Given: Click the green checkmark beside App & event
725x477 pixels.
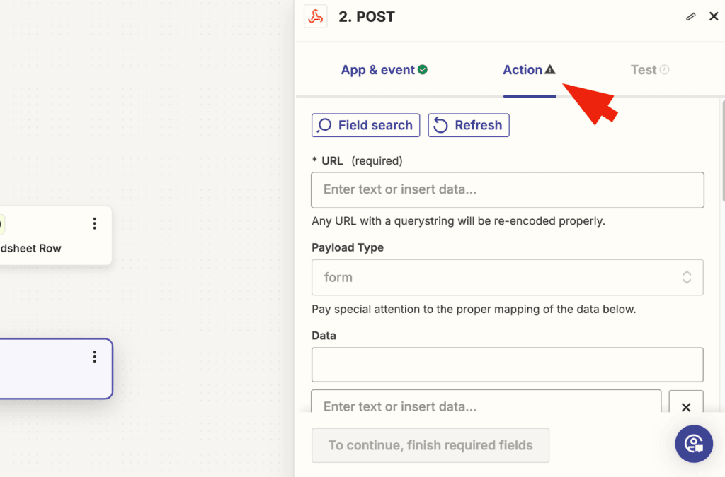Looking at the screenshot, I should point(423,70).
